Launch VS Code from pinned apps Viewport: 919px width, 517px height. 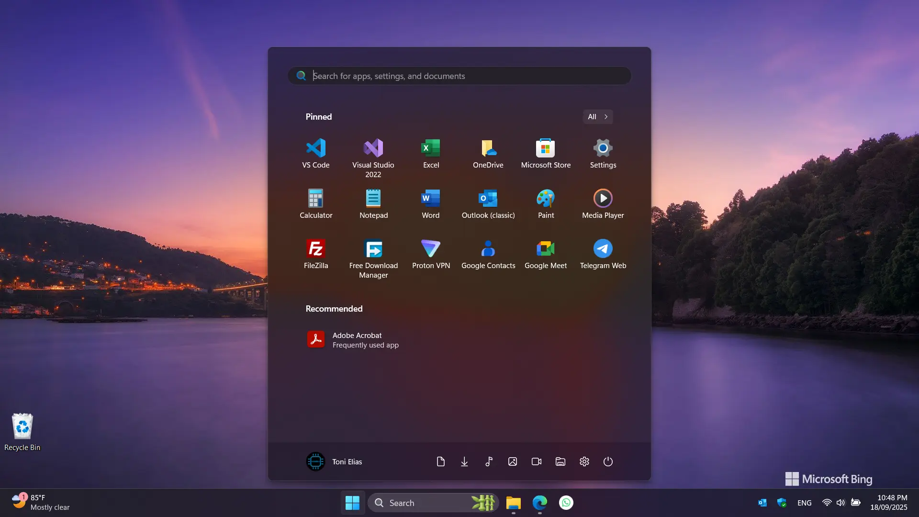315,153
